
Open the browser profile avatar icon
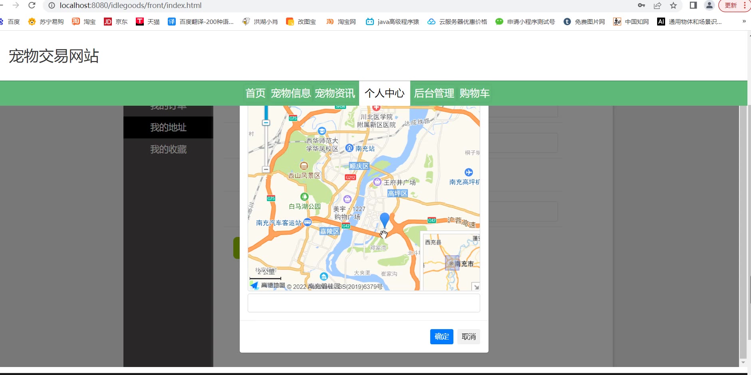click(x=709, y=5)
